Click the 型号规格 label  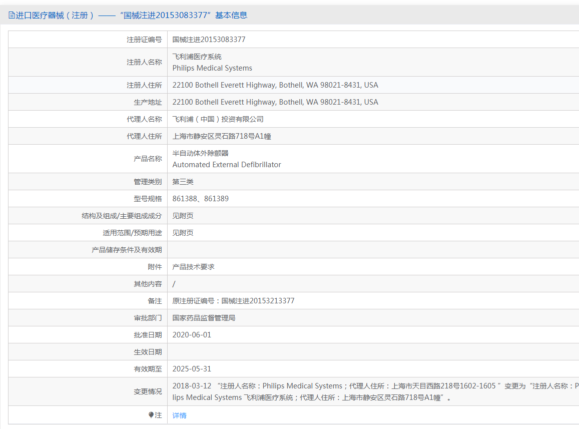[x=148, y=199]
